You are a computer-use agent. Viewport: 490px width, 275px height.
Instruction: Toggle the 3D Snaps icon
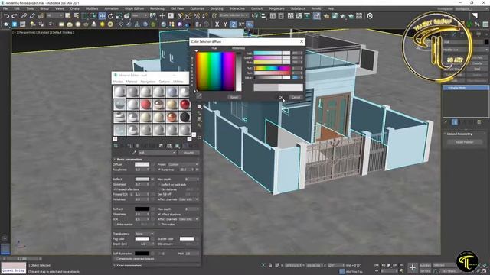[x=180, y=16]
